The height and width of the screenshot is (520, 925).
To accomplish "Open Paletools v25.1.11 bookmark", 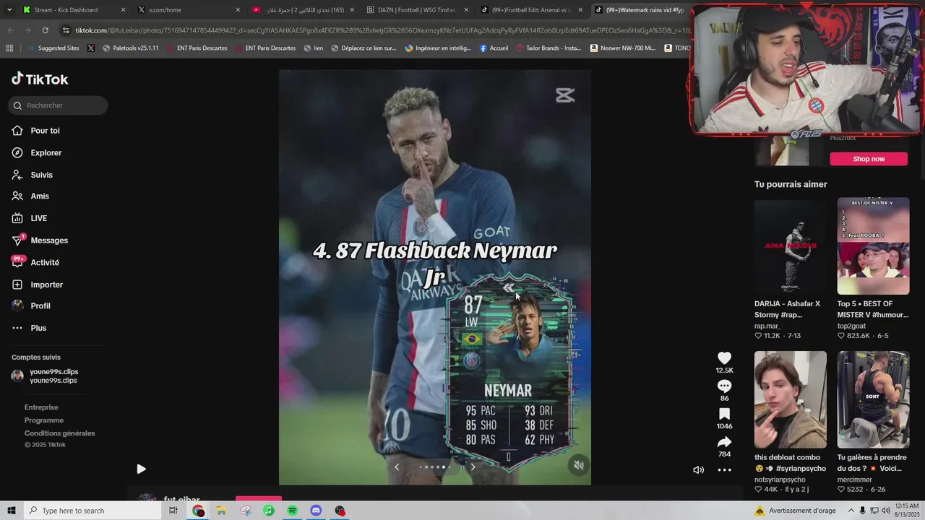I will [131, 48].
